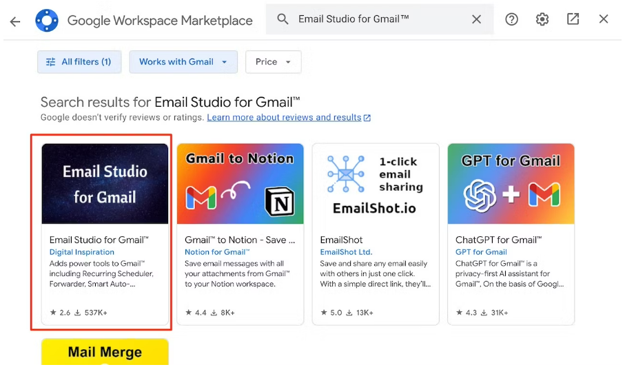Image resolution: width=625 pixels, height=387 pixels.
Task: Click description starting 'Save and share any email'
Action: pos(376,273)
